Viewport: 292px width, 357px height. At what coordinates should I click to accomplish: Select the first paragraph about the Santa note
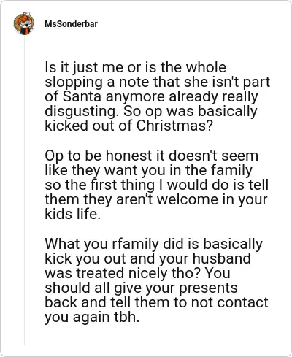[158, 96]
